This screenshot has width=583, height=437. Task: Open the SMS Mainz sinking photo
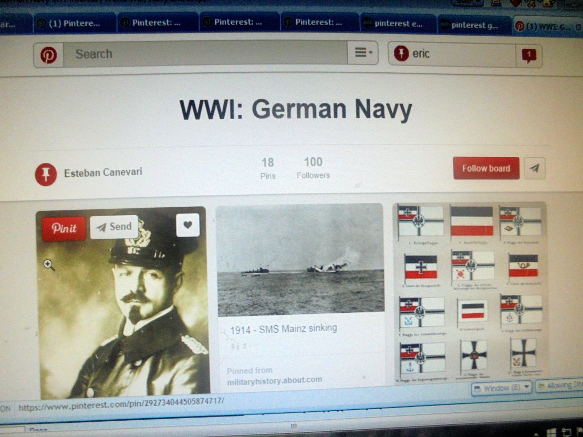point(300,259)
